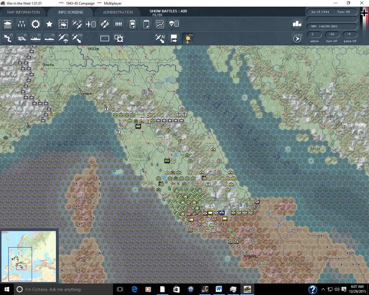Open Task View in taskbar
Screen dimensions: 369x295
(120, 289)
